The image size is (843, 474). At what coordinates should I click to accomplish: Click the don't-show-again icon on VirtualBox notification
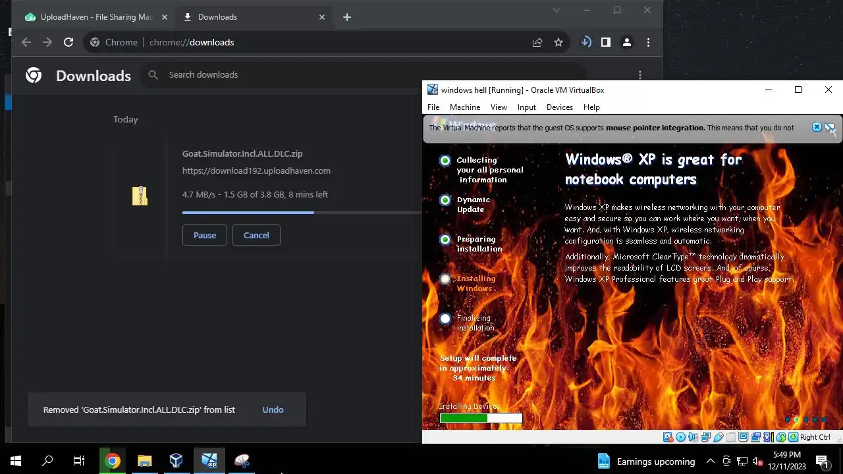[x=830, y=128]
